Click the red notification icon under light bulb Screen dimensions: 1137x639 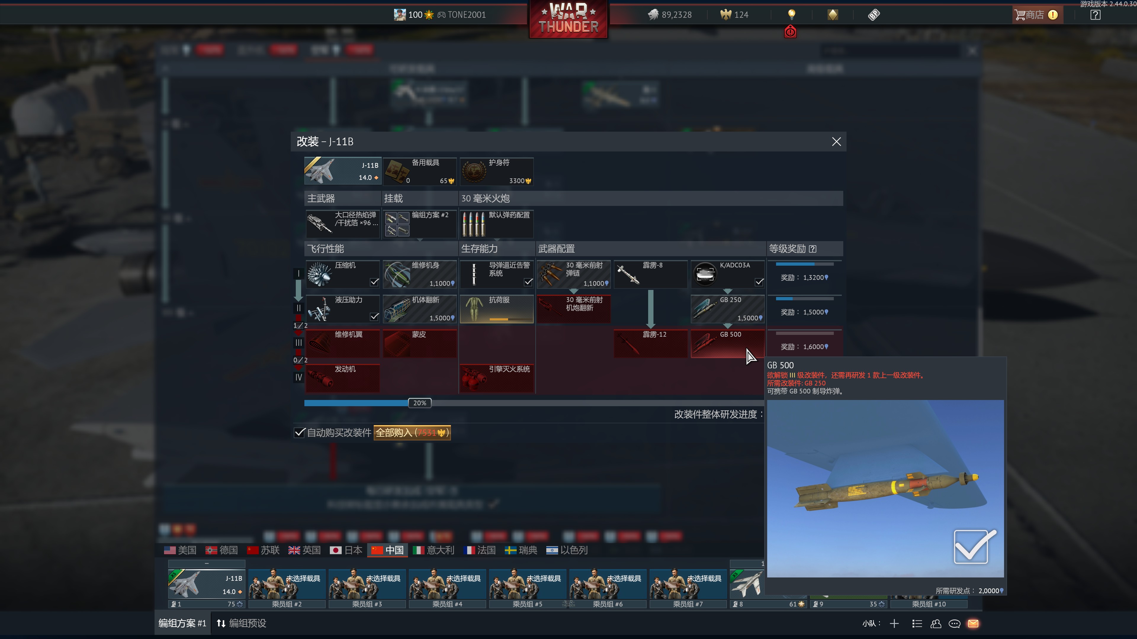click(791, 32)
